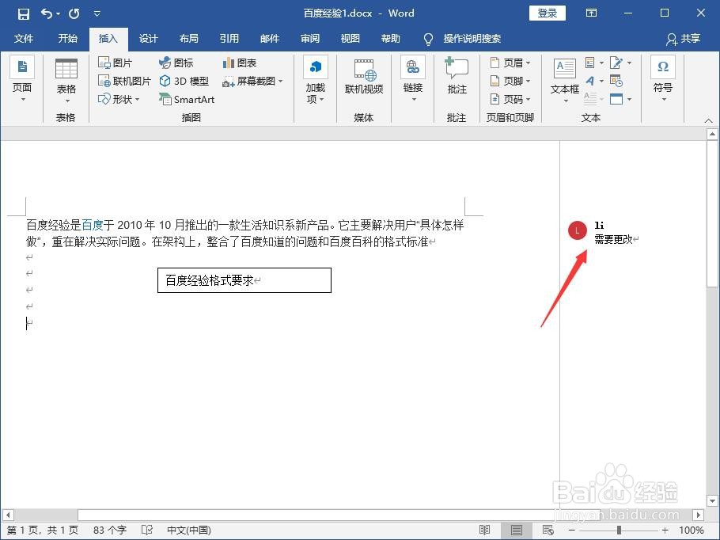Zoom out with the minus button
Image resolution: width=720 pixels, height=540 pixels.
(x=571, y=530)
